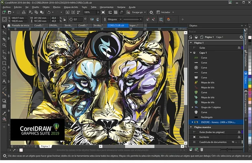Pick the yellow swatch in color palette

pyautogui.click(x=250, y=86)
